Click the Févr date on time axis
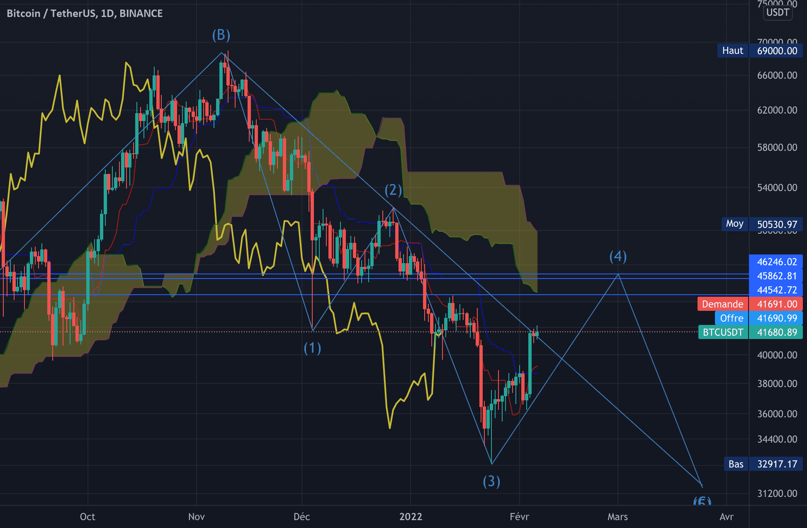The width and height of the screenshot is (807, 528). point(519,517)
